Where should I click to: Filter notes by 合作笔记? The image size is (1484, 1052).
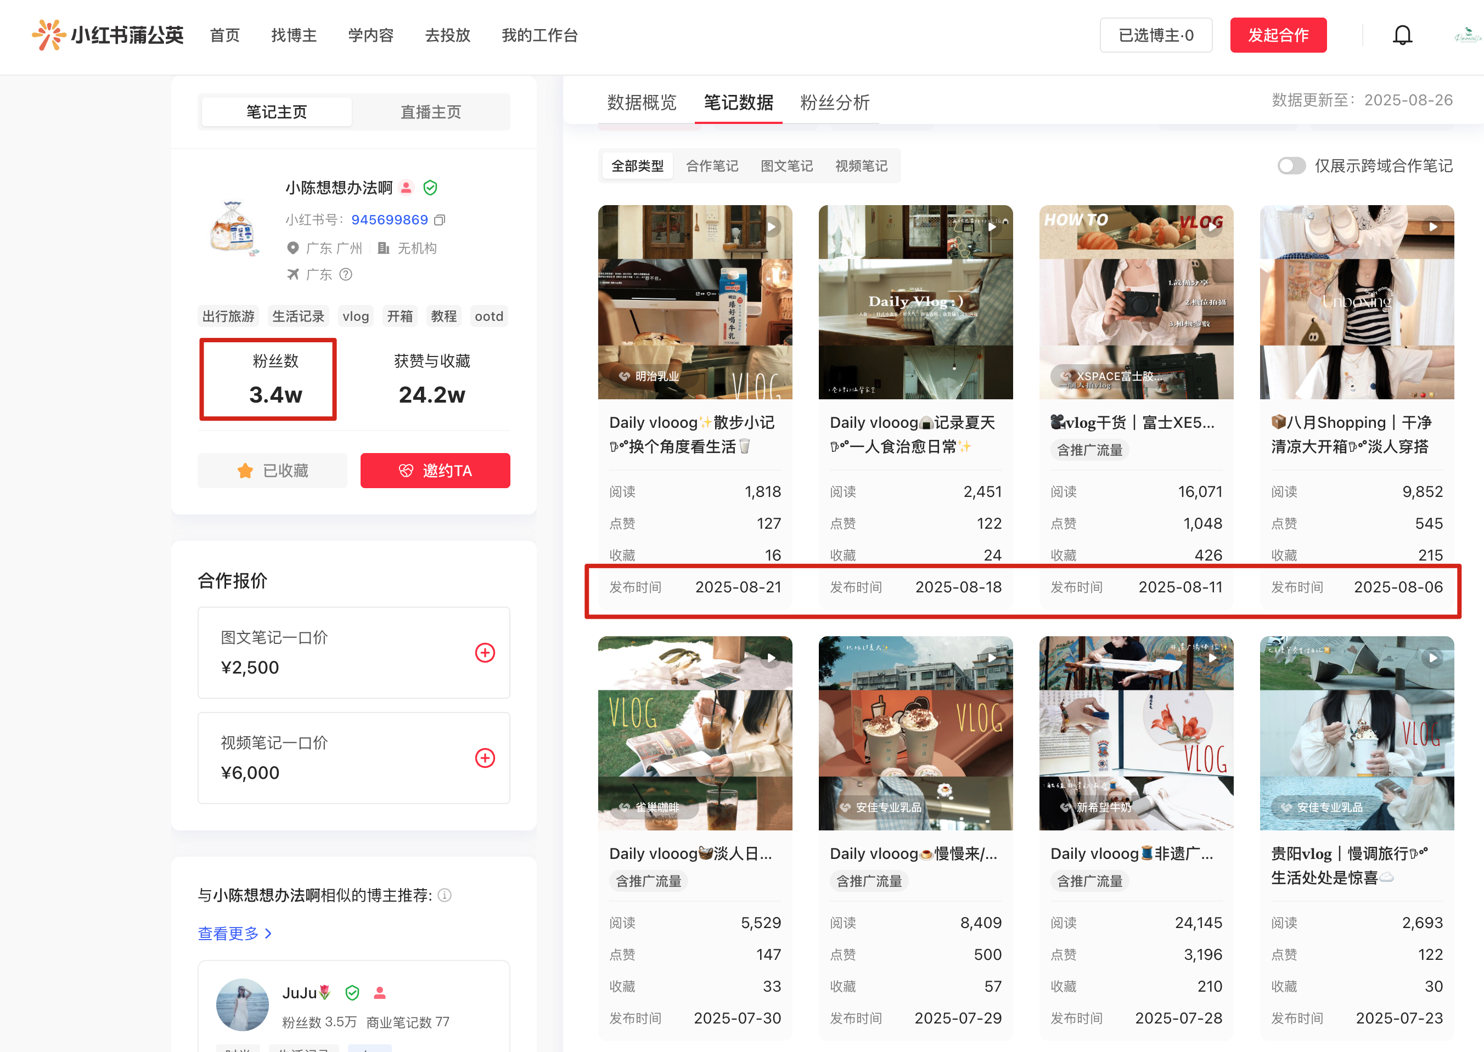point(712,167)
